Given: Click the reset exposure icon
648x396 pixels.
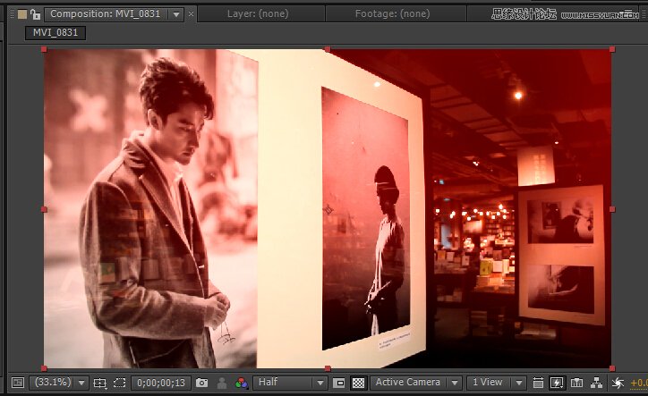Looking at the screenshot, I should [616, 383].
